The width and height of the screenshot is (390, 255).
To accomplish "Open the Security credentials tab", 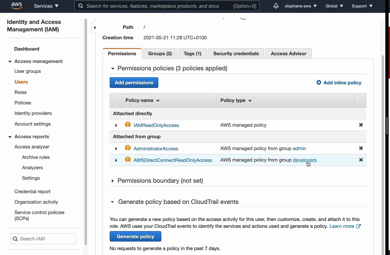I will click(236, 54).
